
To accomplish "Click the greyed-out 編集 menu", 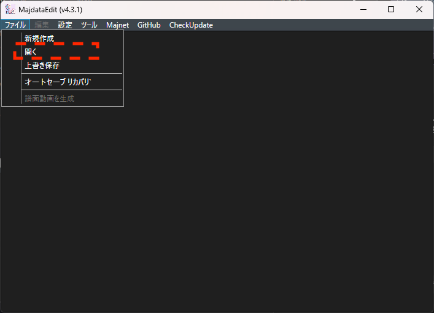I will coord(42,25).
